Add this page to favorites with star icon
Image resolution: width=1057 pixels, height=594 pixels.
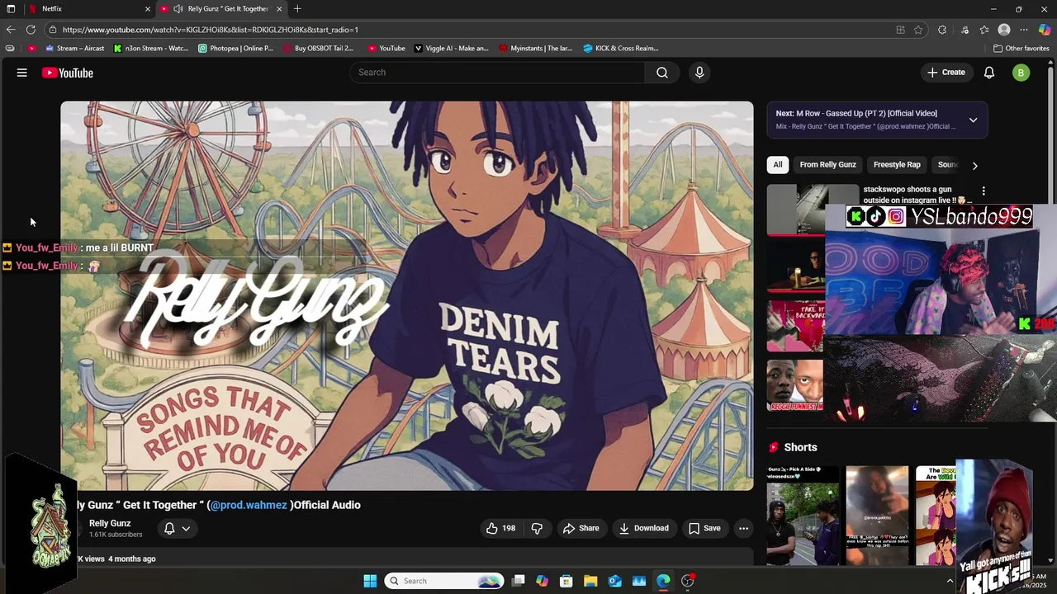[918, 30]
